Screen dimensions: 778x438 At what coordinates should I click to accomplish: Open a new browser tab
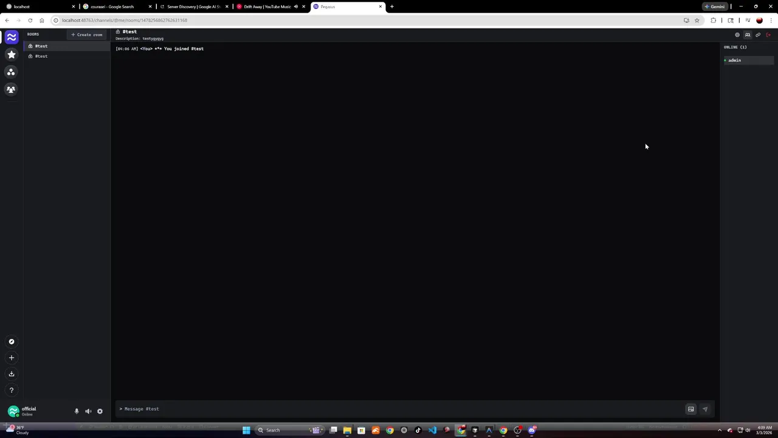coord(391,7)
